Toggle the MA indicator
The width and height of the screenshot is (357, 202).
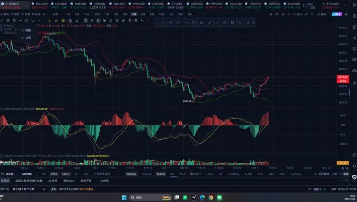click(x=43, y=174)
